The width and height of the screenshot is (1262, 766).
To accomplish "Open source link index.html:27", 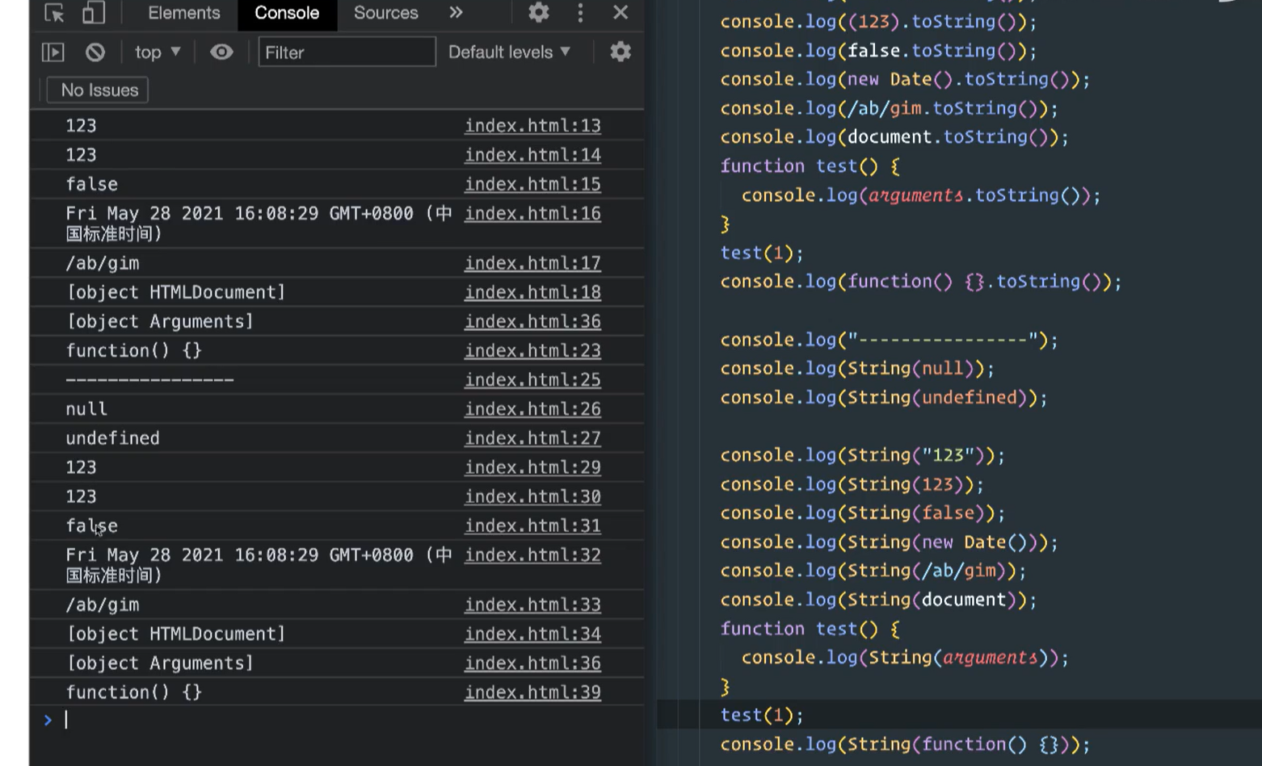I will [x=532, y=437].
